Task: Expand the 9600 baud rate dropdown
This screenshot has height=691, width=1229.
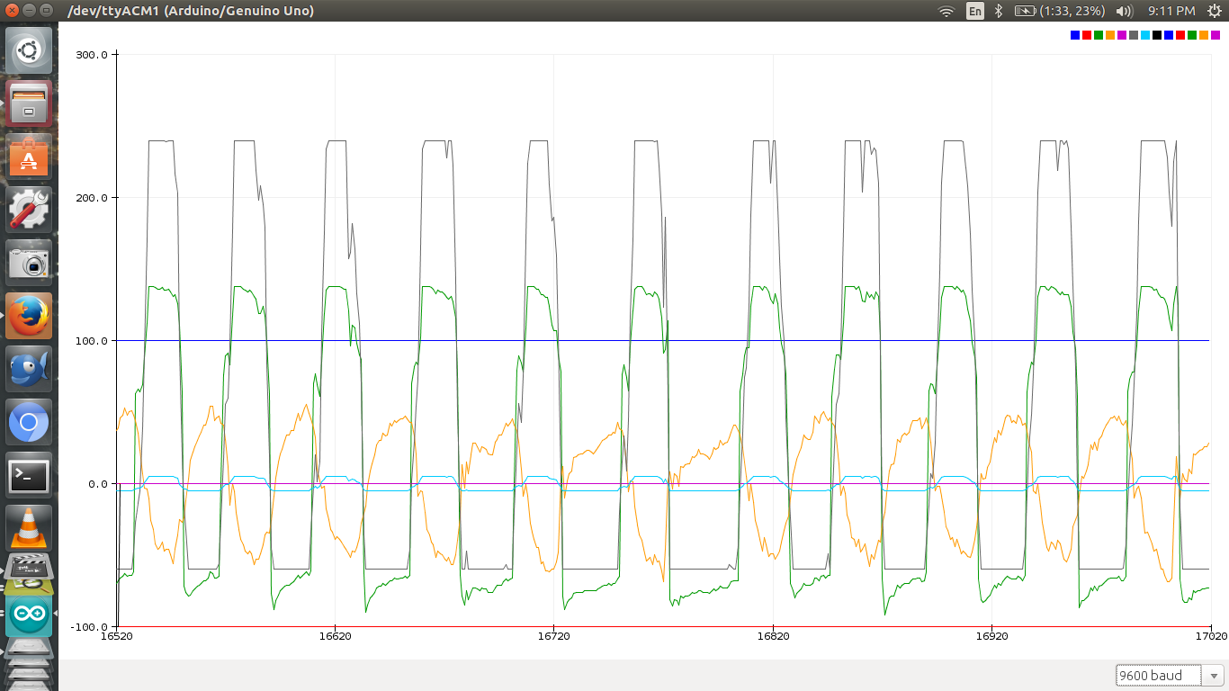Action: 1170,676
